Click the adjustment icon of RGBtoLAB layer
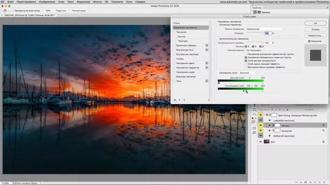Screen dimensions: 330x185 269,136
